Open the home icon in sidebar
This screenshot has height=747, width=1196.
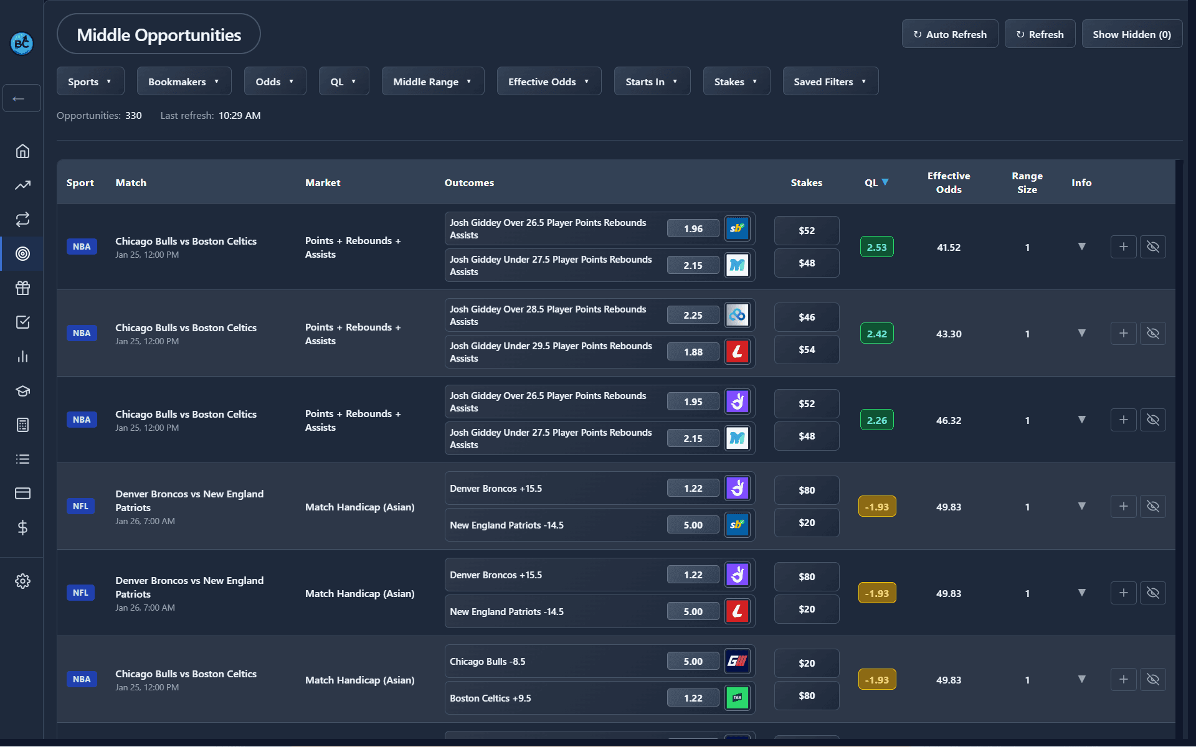coord(22,151)
